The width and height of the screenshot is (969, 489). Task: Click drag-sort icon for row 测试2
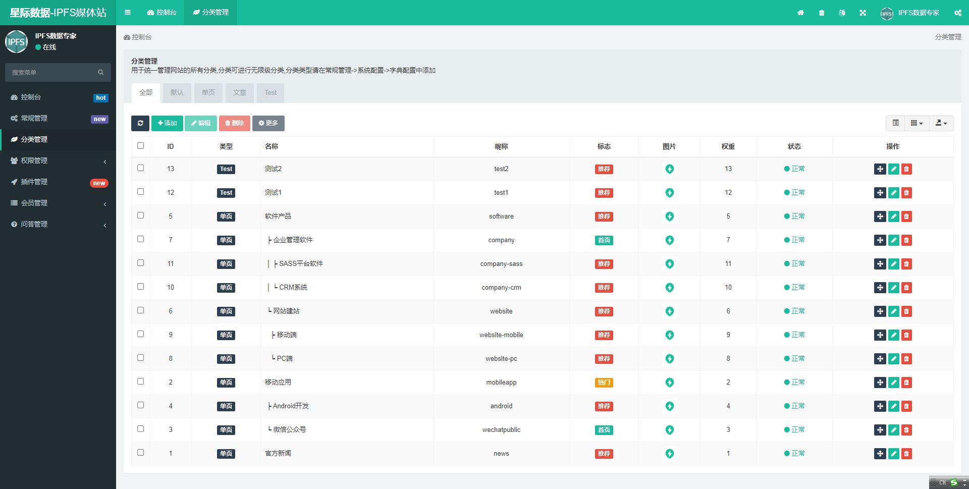[x=880, y=169]
